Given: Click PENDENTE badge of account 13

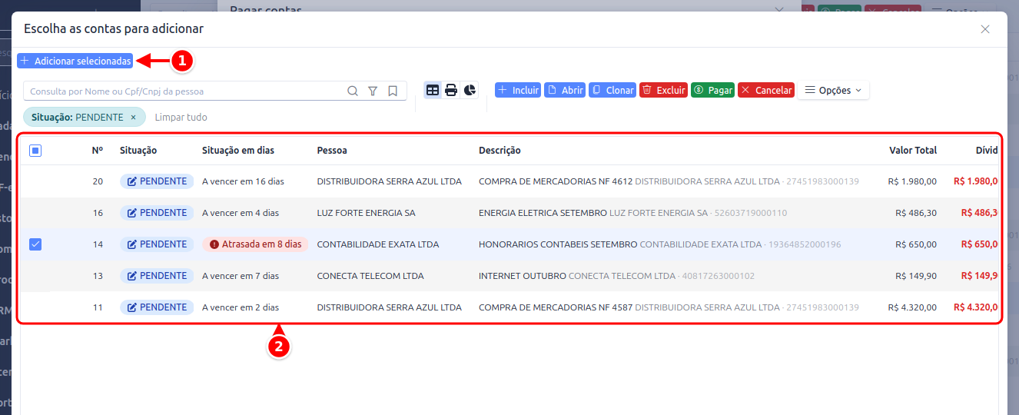Looking at the screenshot, I should tap(157, 276).
